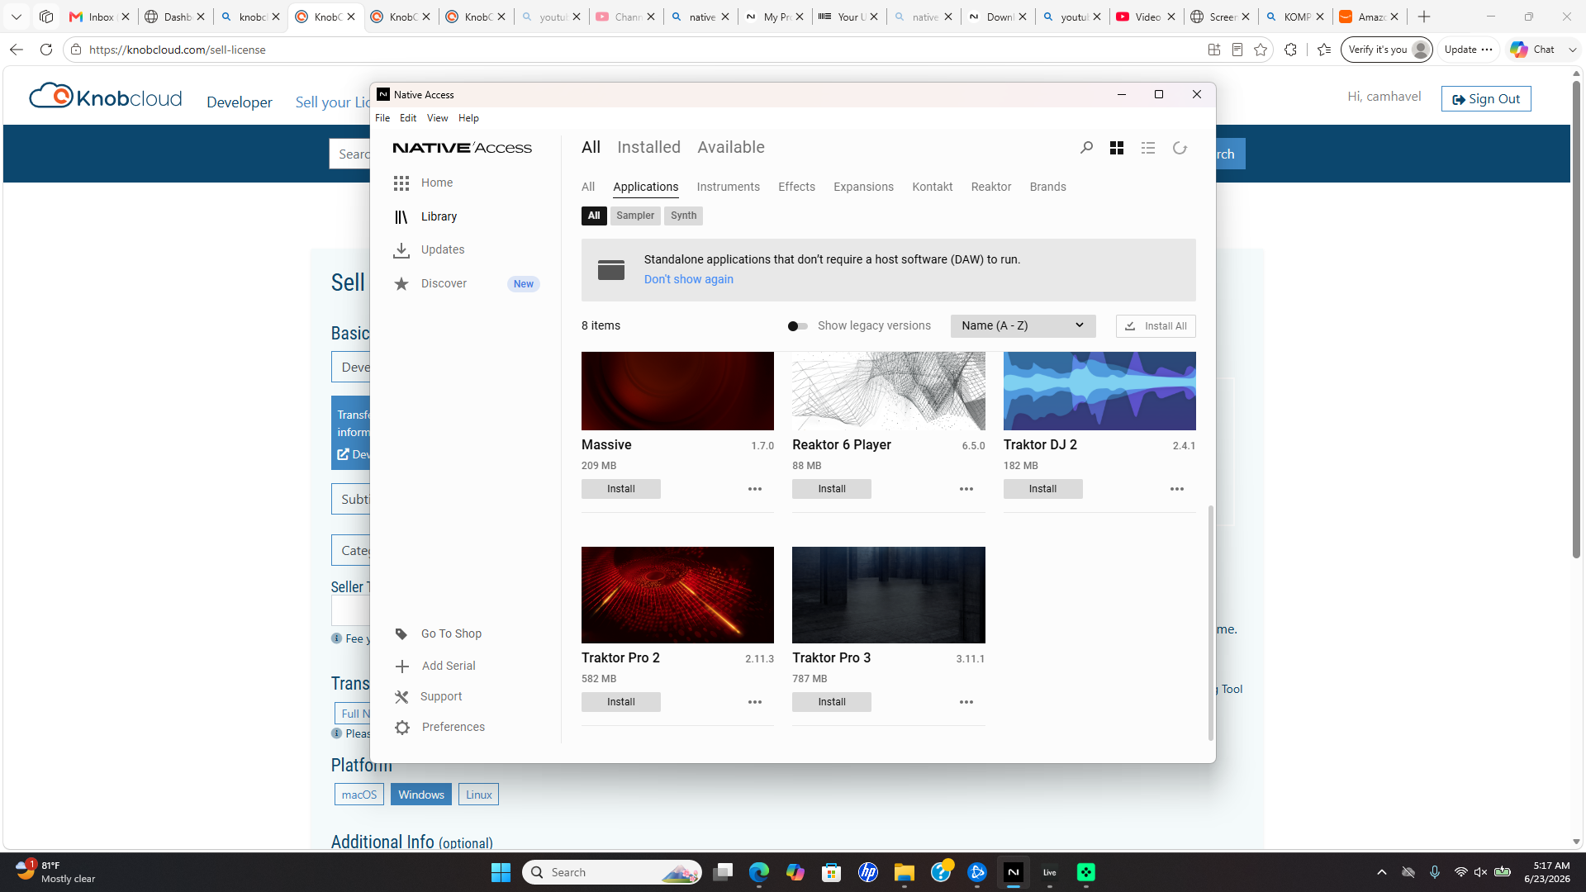Screen dimensions: 1586x892
Task: Open more options for Massive
Action: (755, 489)
